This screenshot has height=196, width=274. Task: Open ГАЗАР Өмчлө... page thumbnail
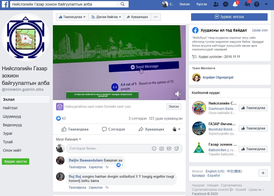pyautogui.click(x=199, y=128)
